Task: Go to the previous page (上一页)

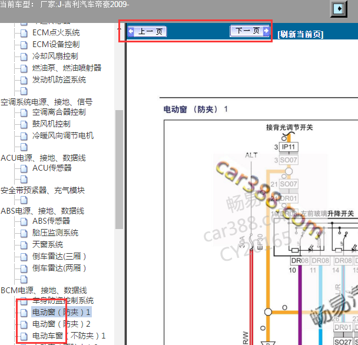Action: click(x=147, y=31)
